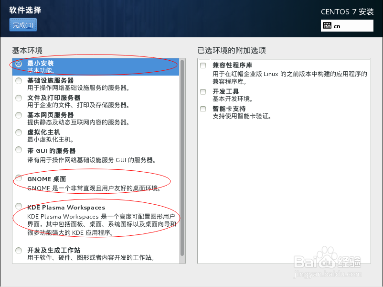Click the 支持使用智能卡验证。 description text
The height and width of the screenshot is (287, 383).
[242, 116]
